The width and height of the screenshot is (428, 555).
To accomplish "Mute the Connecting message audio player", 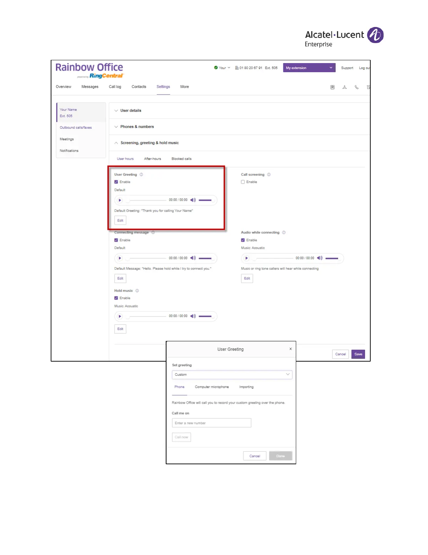I will point(193,258).
